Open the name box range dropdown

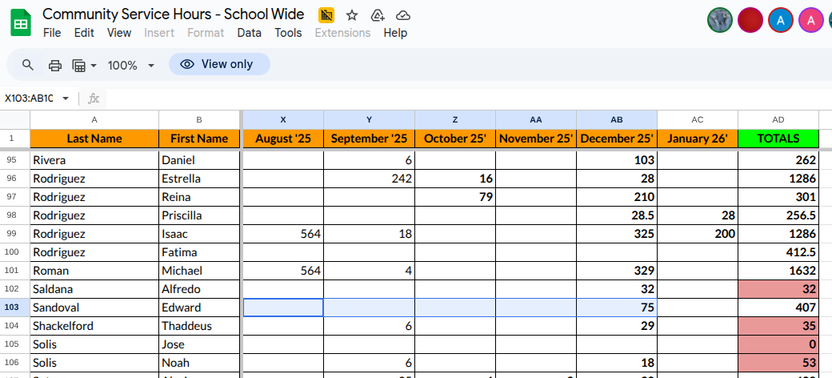[66, 99]
